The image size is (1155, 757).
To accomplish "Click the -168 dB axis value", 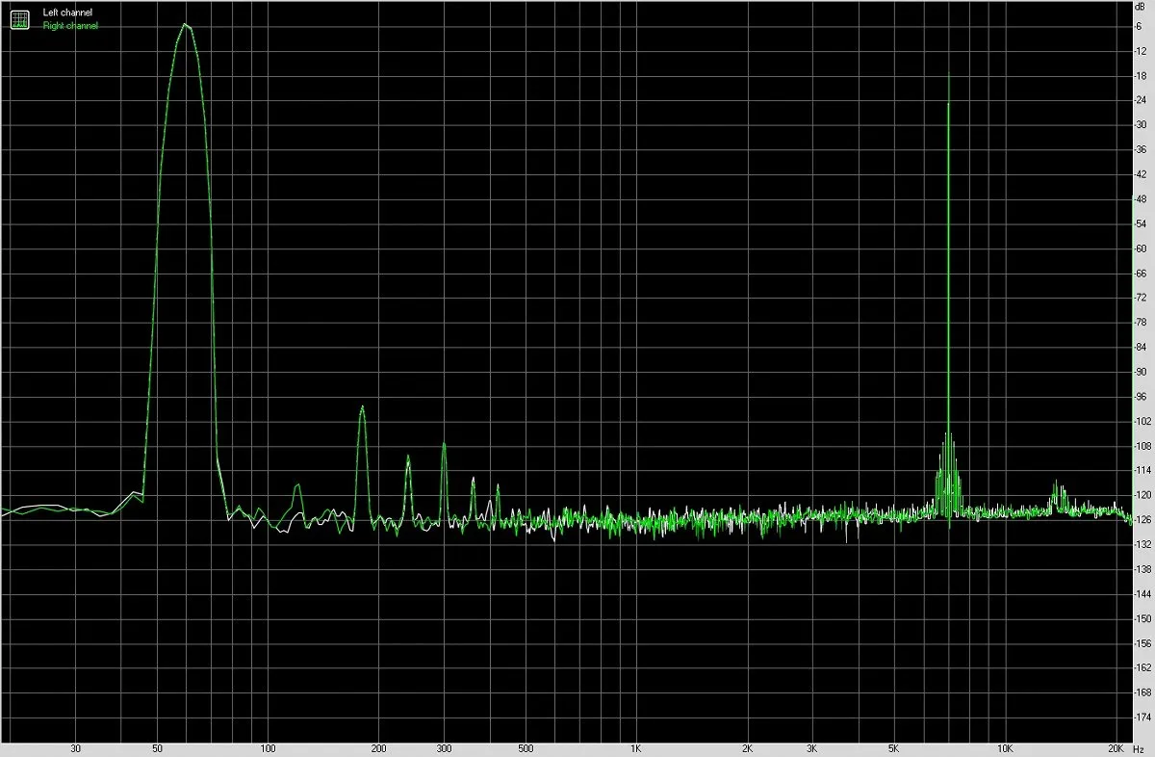I will click(x=1143, y=693).
